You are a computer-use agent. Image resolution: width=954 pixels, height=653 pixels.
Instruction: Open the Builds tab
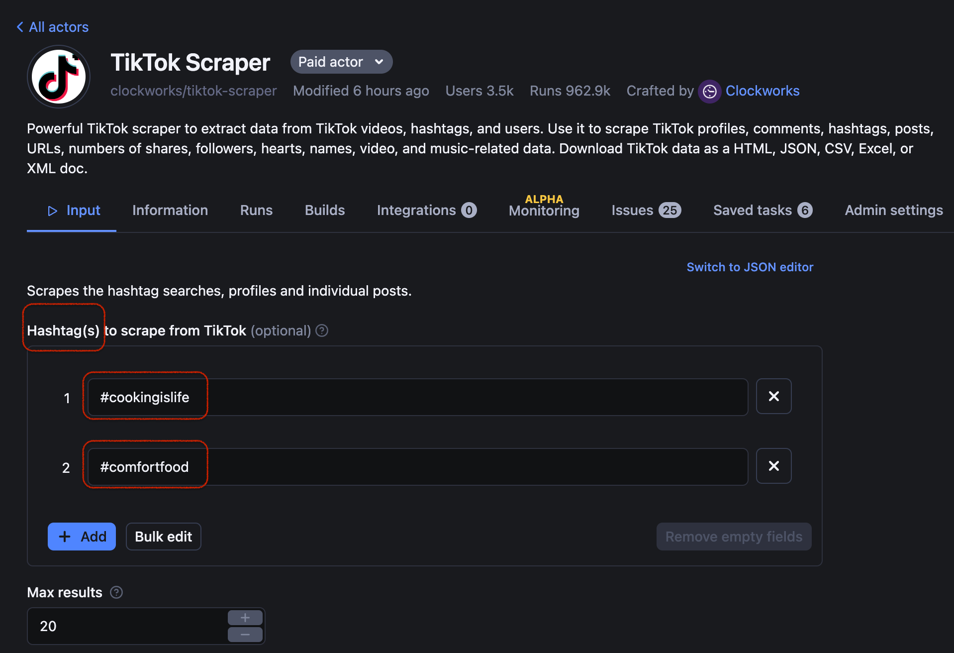[x=325, y=210]
